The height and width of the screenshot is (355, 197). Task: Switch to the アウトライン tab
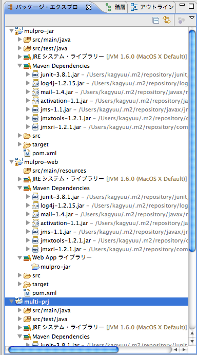[152, 7]
